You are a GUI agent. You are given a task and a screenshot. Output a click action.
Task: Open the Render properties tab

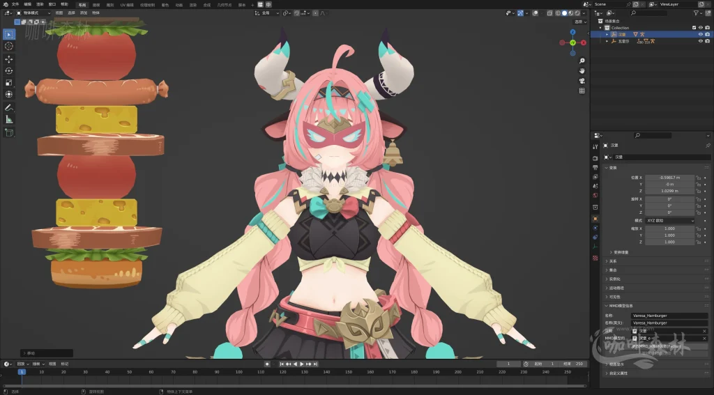coord(595,158)
